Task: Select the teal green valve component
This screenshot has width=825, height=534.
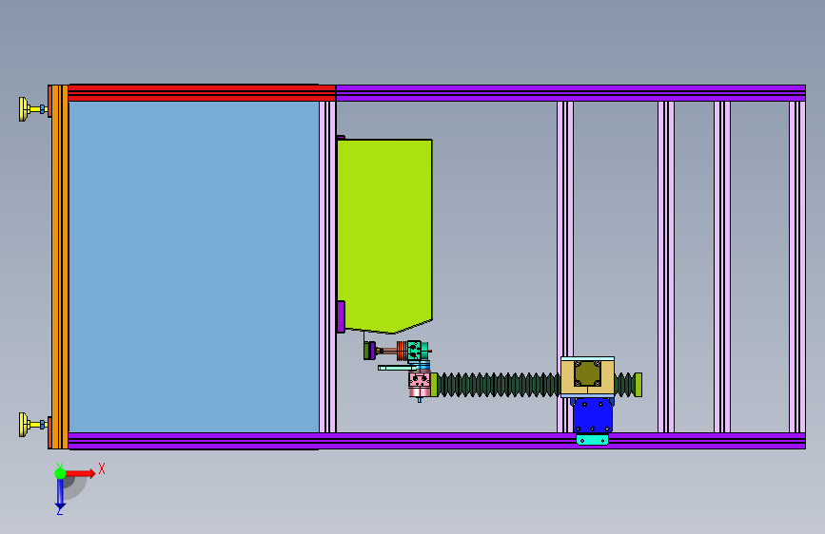Action: 416,352
